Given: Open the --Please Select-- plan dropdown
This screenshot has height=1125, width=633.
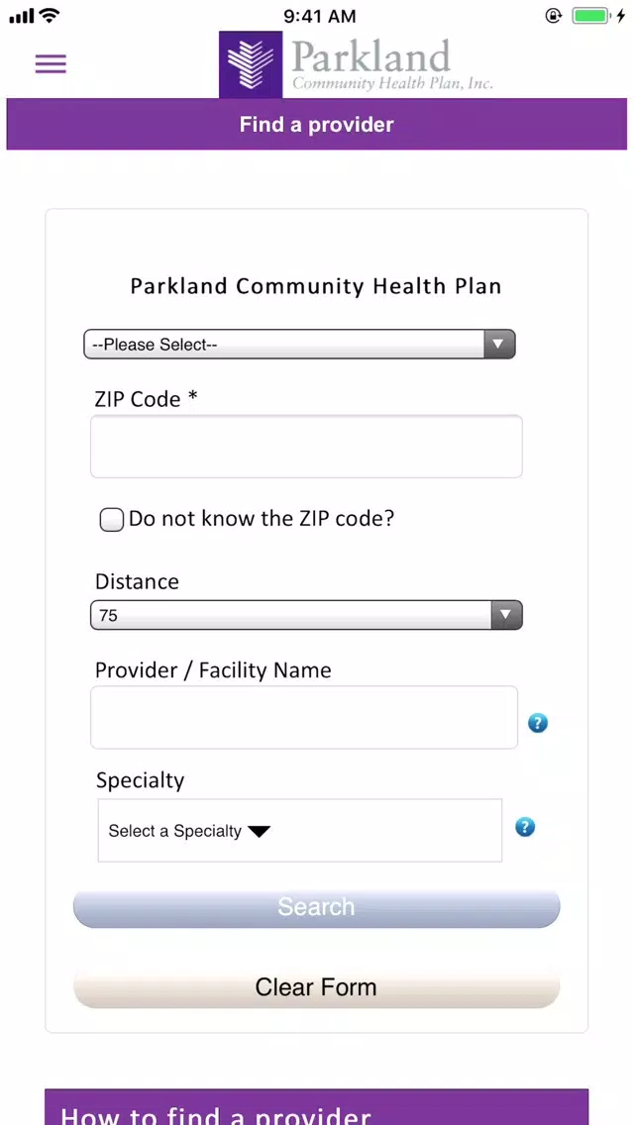Looking at the screenshot, I should 299,345.
